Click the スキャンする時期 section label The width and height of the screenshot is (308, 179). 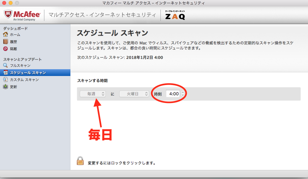tap(92, 81)
